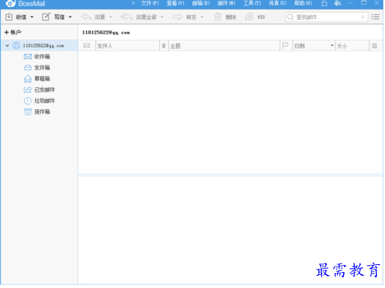Click the 写信 compose mail icon
This screenshot has width=385, height=288.
click(x=46, y=17)
